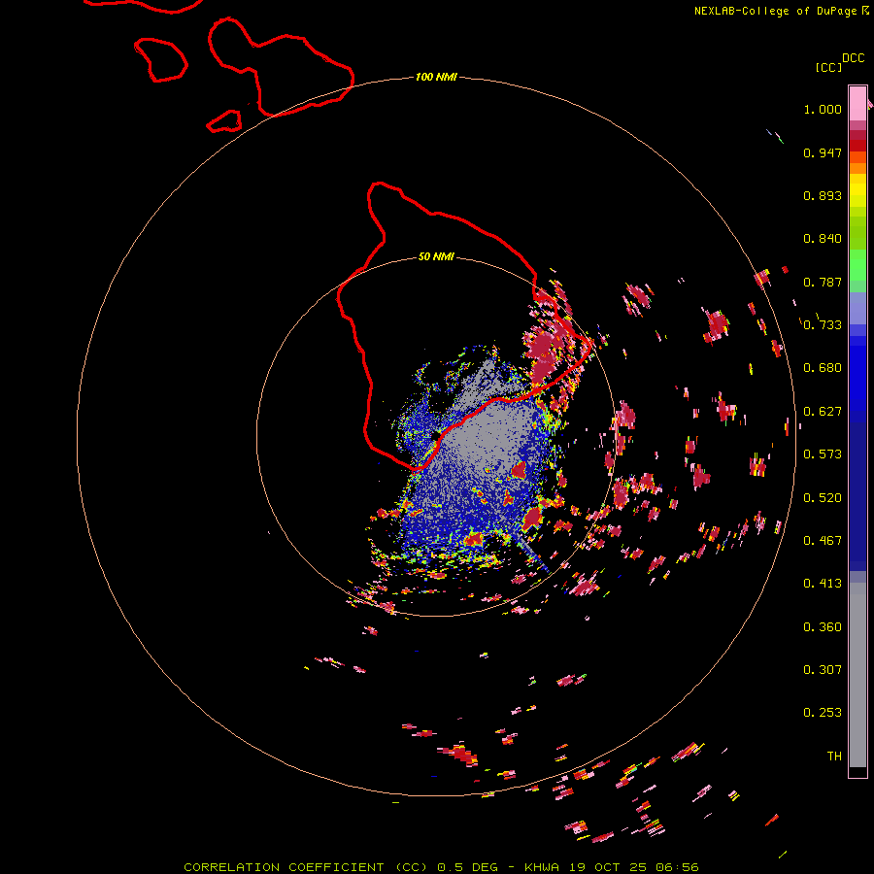The height and width of the screenshot is (874, 874).
Task: Select the 0.413 scale value
Action: coord(823,584)
